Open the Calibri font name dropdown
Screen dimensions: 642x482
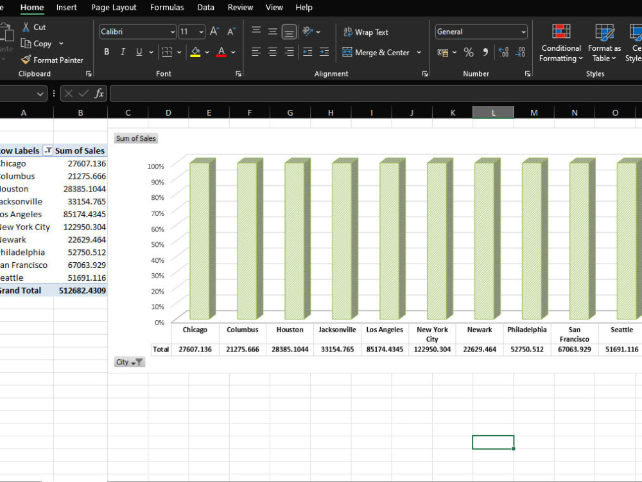(x=173, y=31)
